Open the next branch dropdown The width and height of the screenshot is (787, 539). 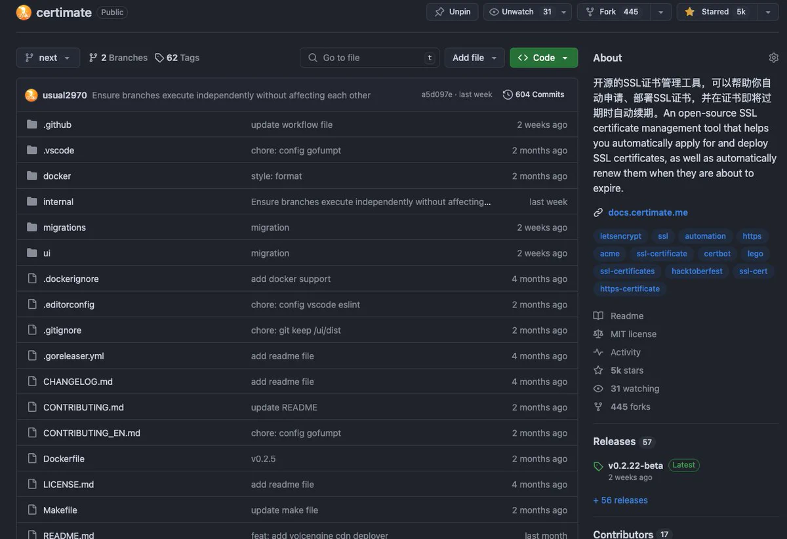pos(49,58)
